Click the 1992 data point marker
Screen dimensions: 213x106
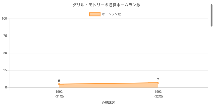tap(59, 84)
